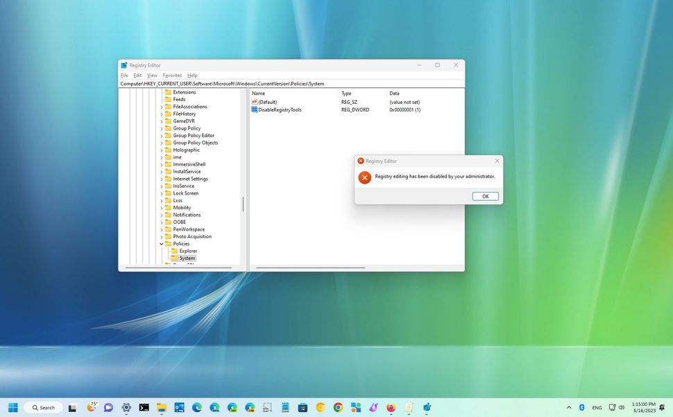The width and height of the screenshot is (673, 417).
Task: Click the Registry Editor icon in the title bar
Action: [123, 64]
